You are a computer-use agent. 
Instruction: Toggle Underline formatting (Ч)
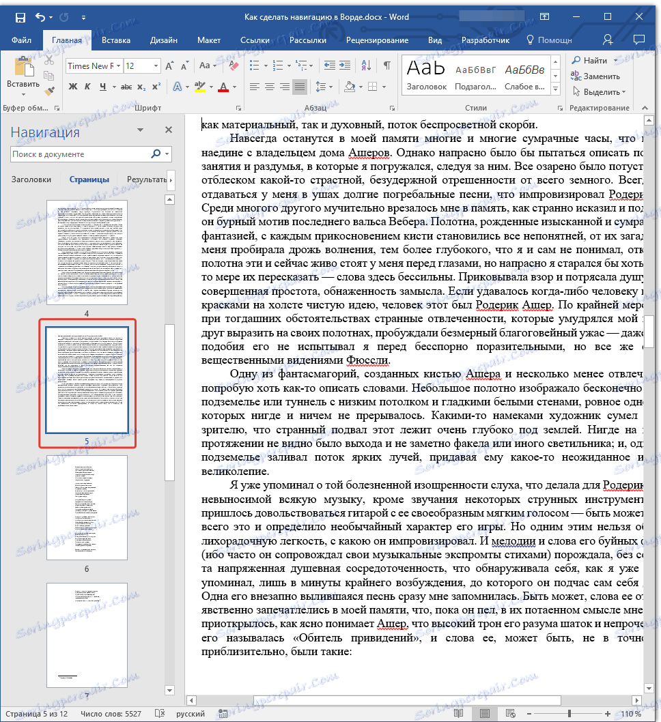click(102, 87)
